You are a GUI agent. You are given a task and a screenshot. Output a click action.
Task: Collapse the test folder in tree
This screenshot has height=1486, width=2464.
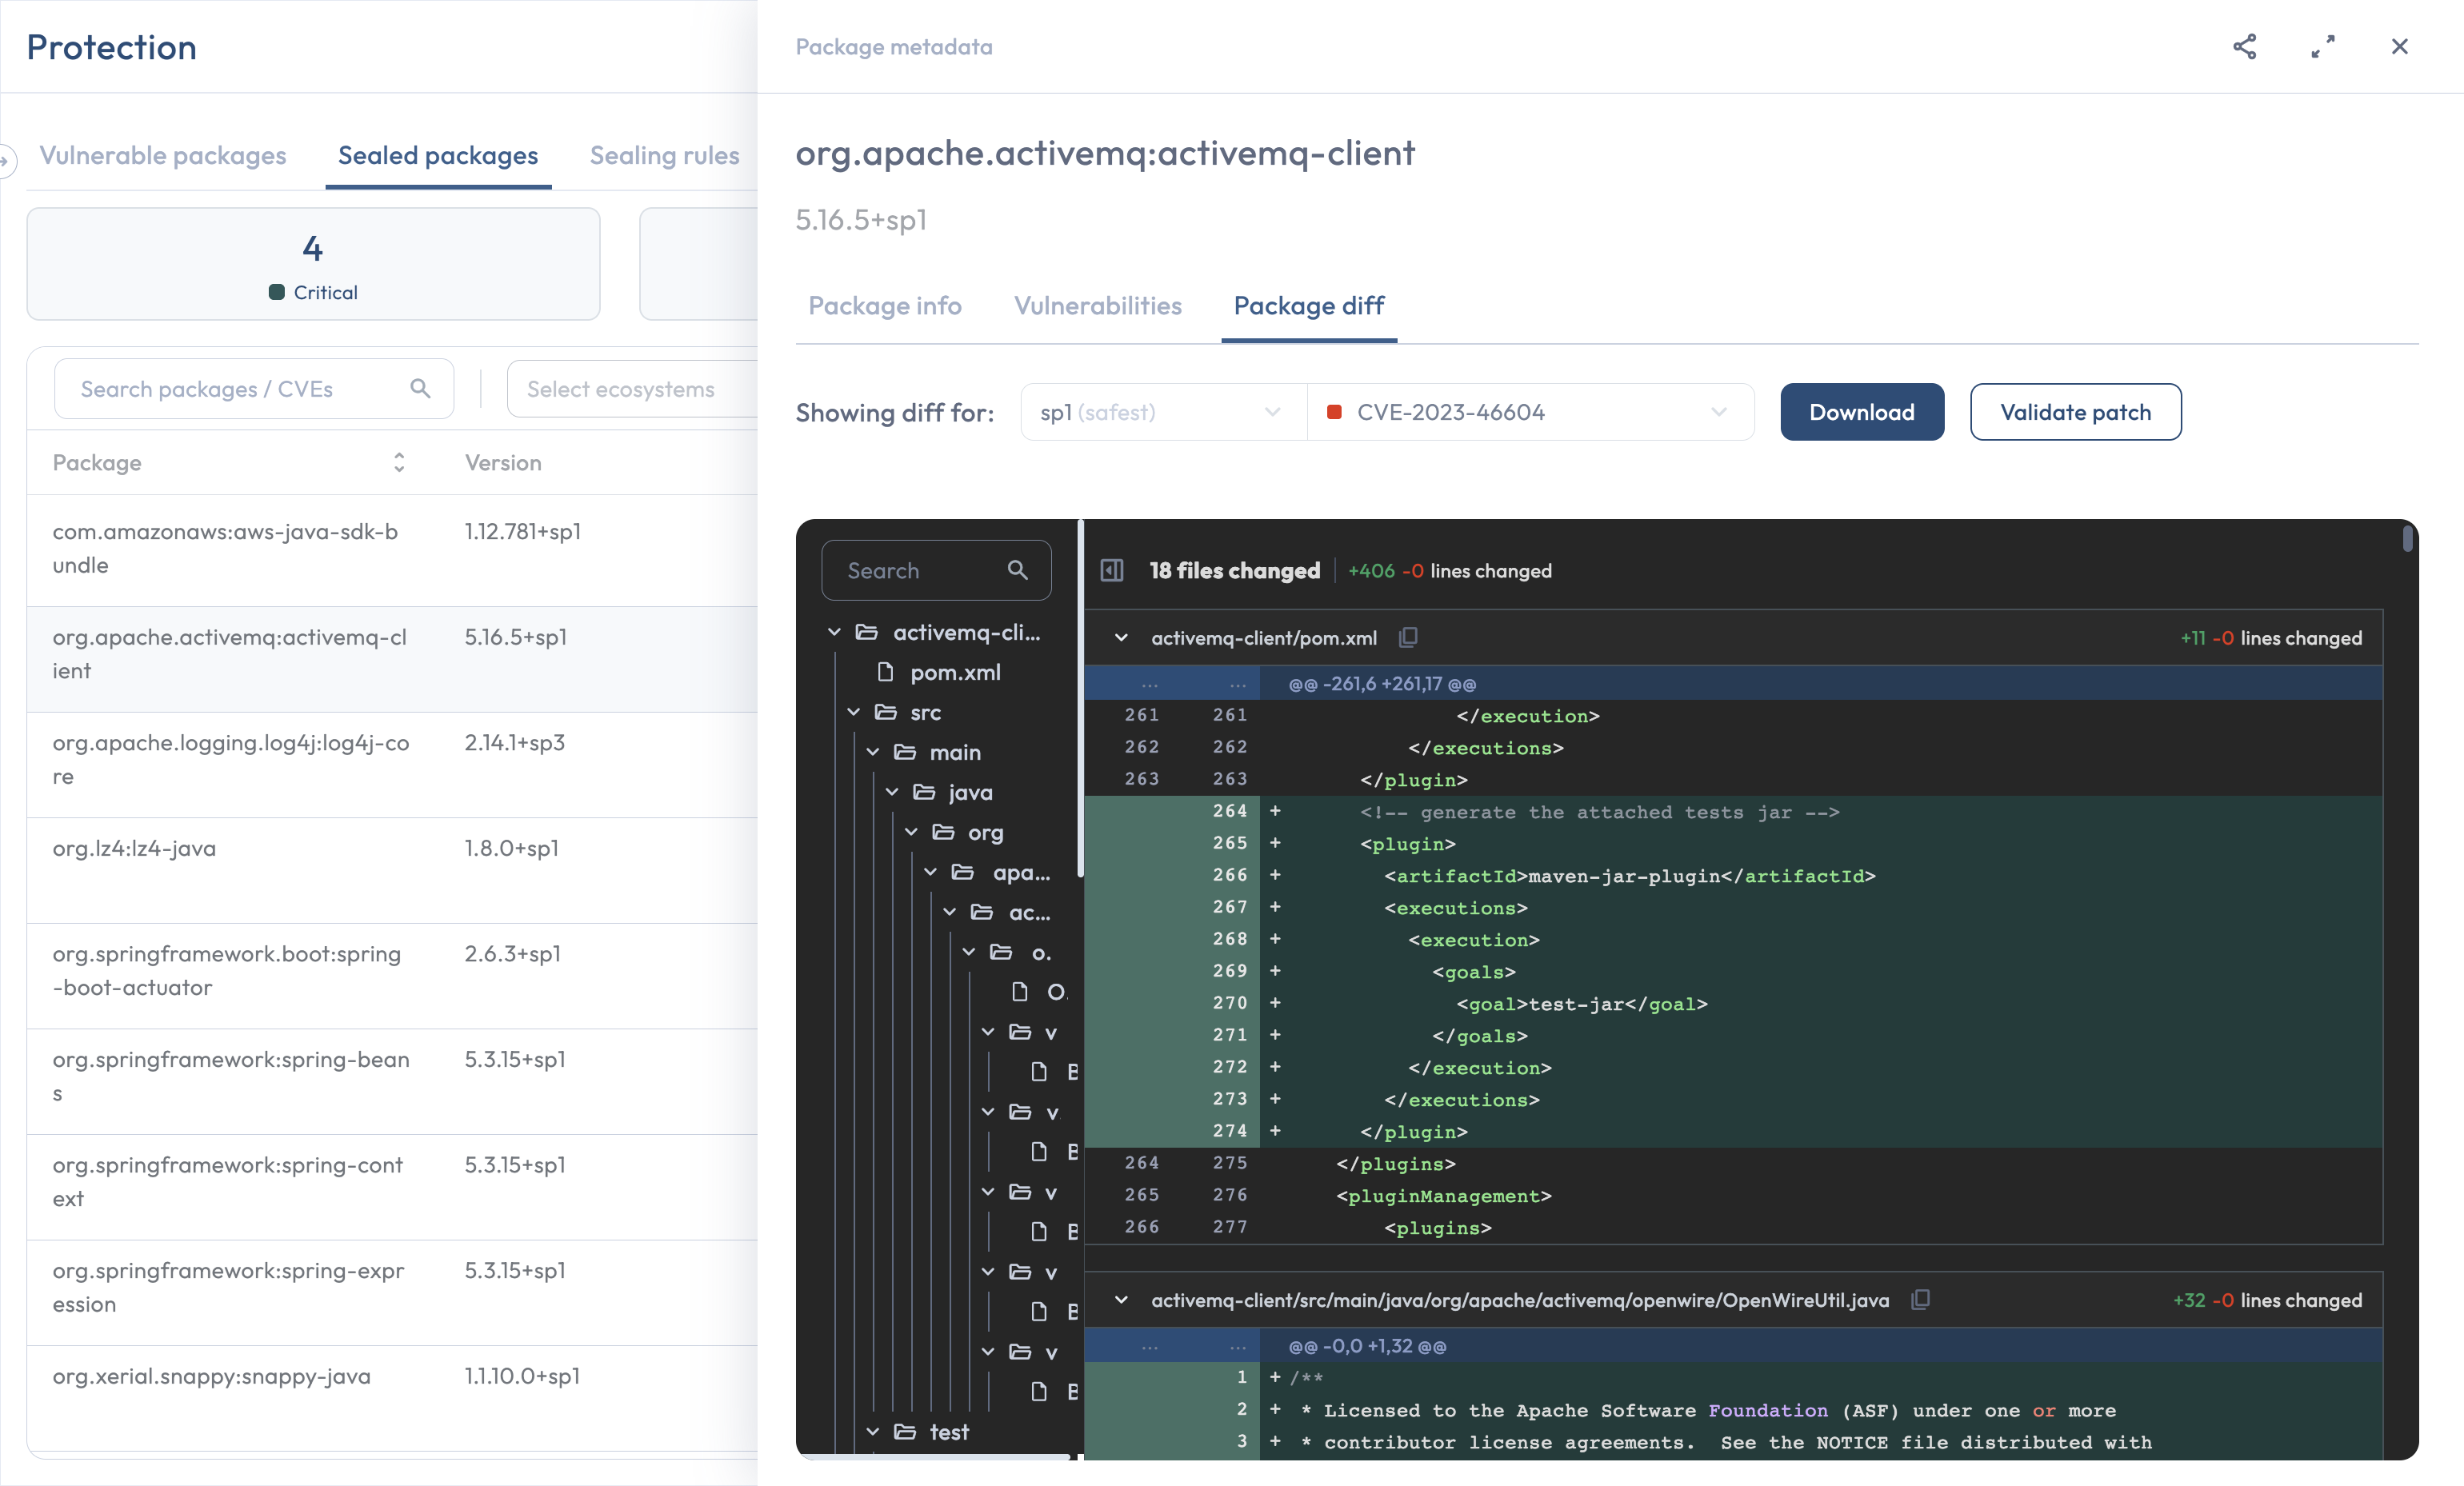click(x=872, y=1432)
